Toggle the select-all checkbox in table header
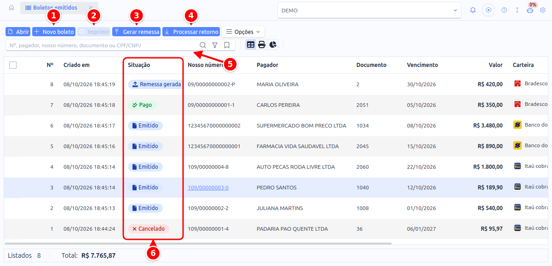The width and height of the screenshot is (552, 266). [13, 65]
